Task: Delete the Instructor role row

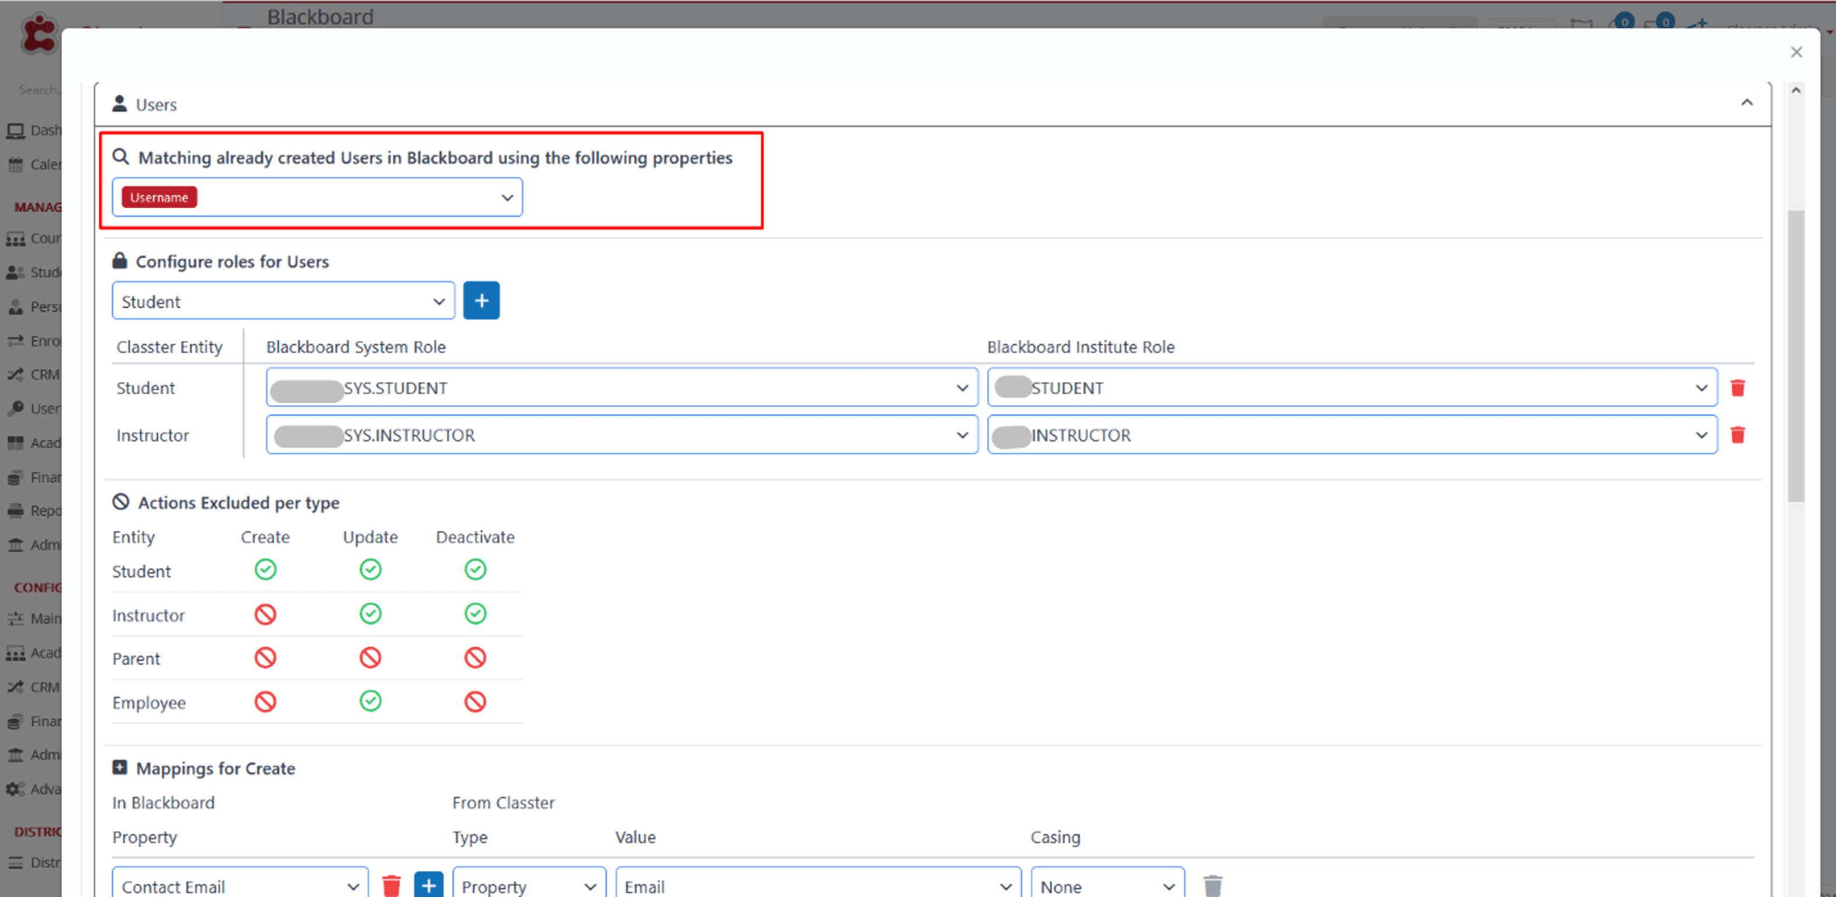Action: point(1738,435)
